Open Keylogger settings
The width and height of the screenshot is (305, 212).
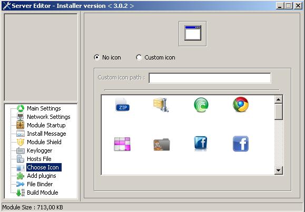click(x=40, y=150)
